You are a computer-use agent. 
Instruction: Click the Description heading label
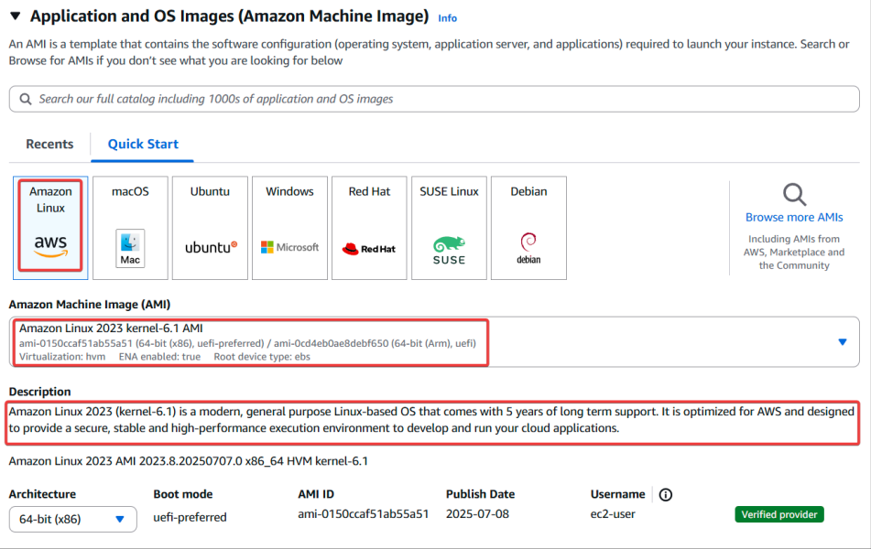click(x=40, y=392)
